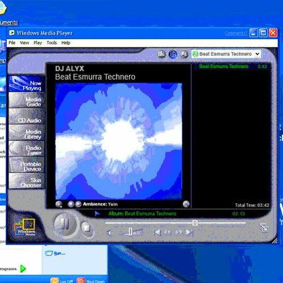
Task: Click the fast forward button
Action: click(x=178, y=233)
